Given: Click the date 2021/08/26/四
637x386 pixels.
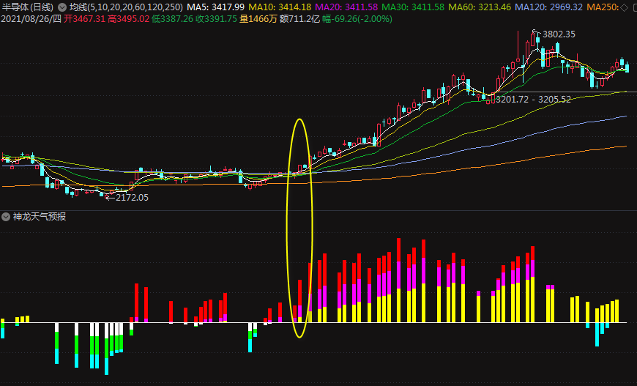Looking at the screenshot, I should (31, 19).
